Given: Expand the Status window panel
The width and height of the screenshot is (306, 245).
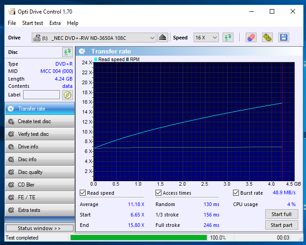Looking at the screenshot, I should [x=39, y=228].
